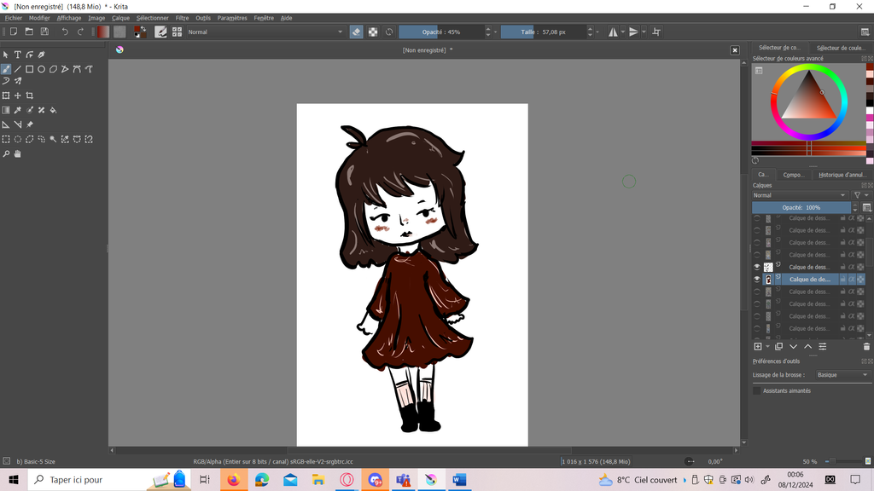Switch to the Historique d'annulation tab
This screenshot has height=491, width=874.
842,175
